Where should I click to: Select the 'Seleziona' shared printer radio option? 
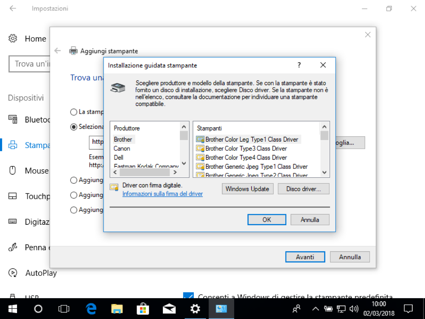(73, 127)
